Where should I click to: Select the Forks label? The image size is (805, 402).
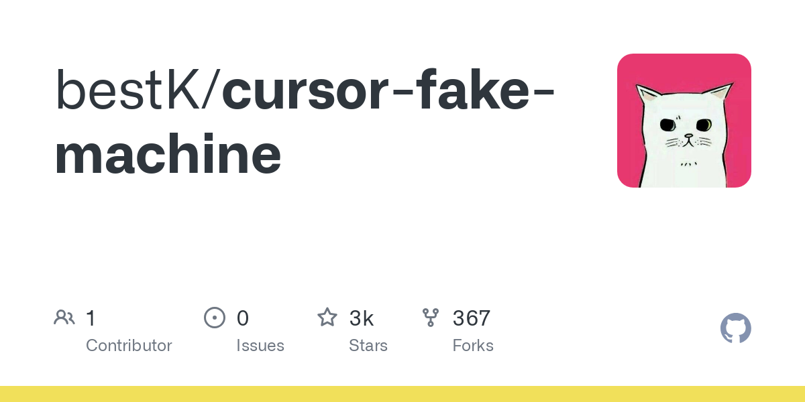[x=473, y=346]
